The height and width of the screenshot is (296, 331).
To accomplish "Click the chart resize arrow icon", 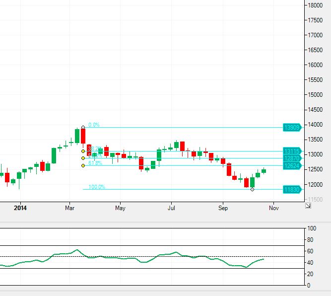I will 308,205.
